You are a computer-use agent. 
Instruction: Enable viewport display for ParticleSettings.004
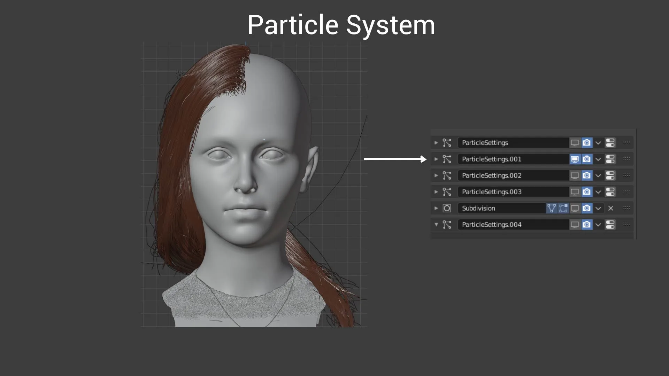point(575,225)
